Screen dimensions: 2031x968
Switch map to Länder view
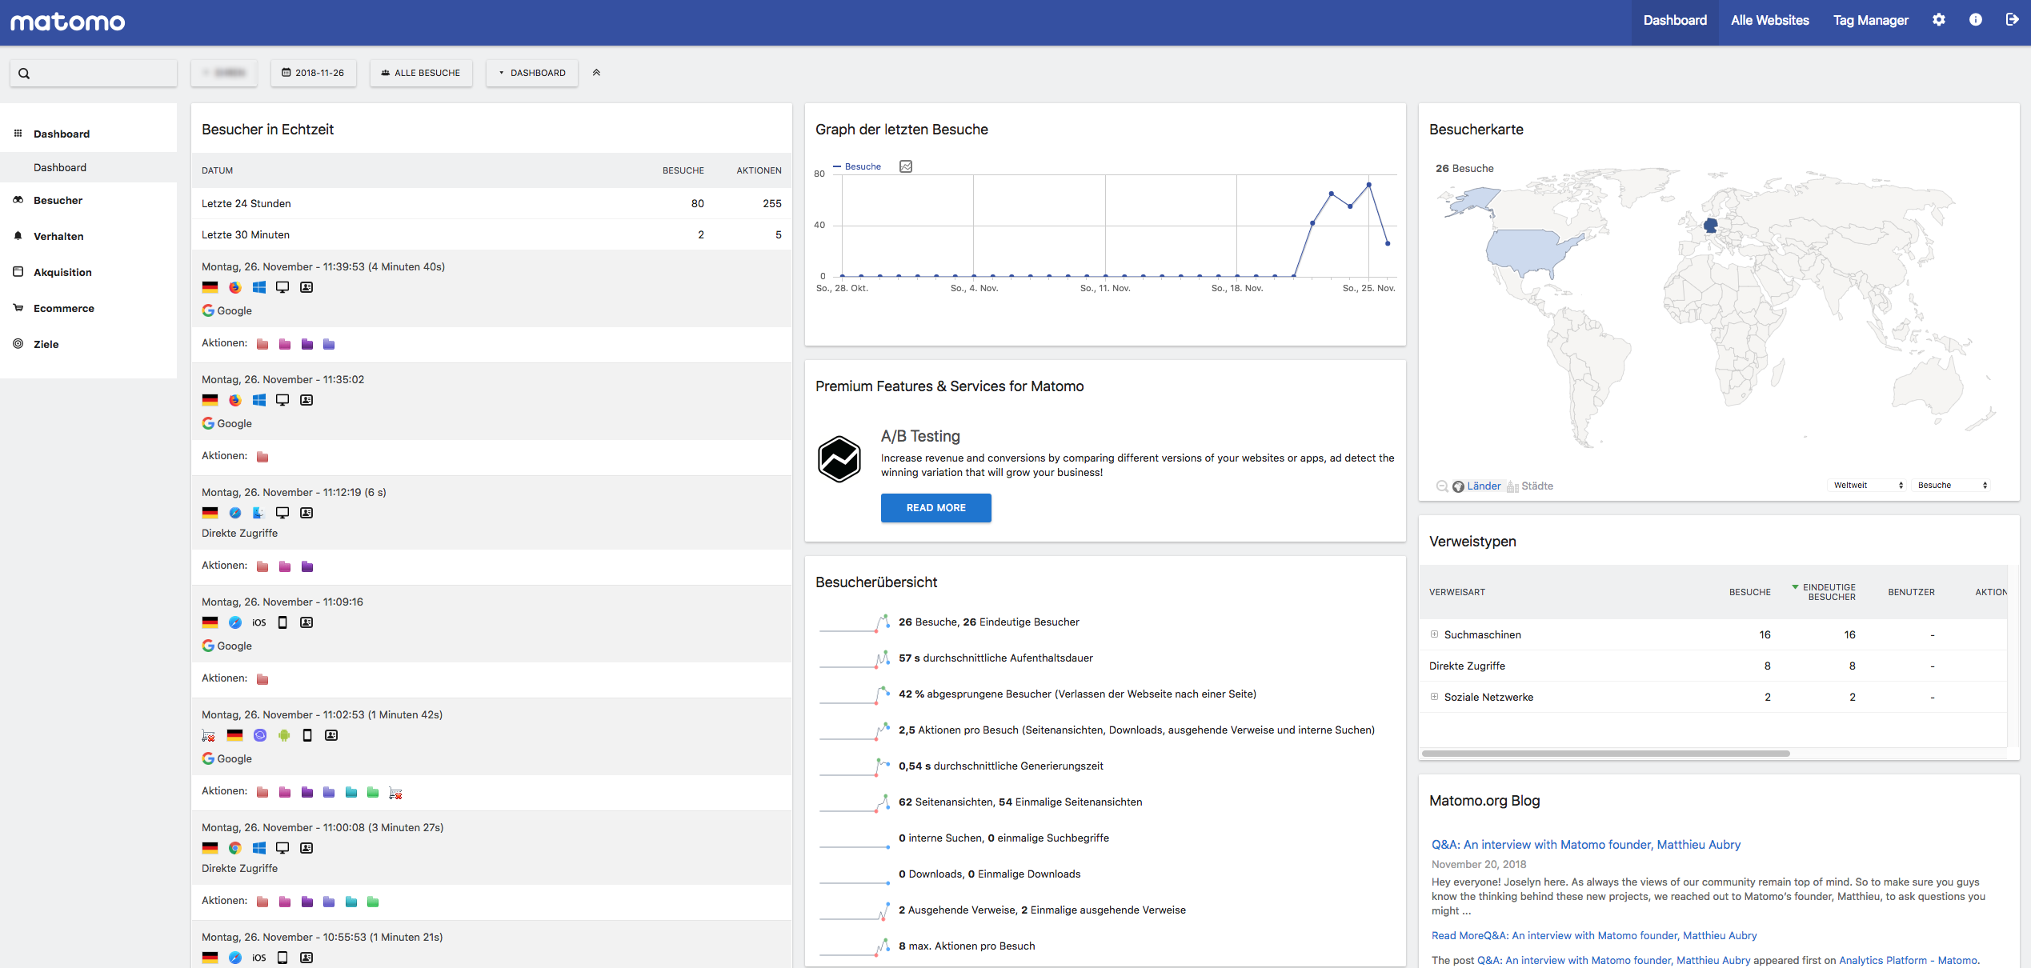tap(1476, 486)
